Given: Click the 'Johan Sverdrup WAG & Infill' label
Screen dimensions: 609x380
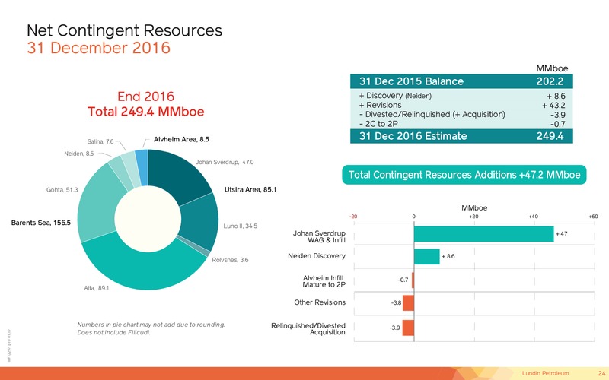Looking at the screenshot, I should click(x=319, y=236).
